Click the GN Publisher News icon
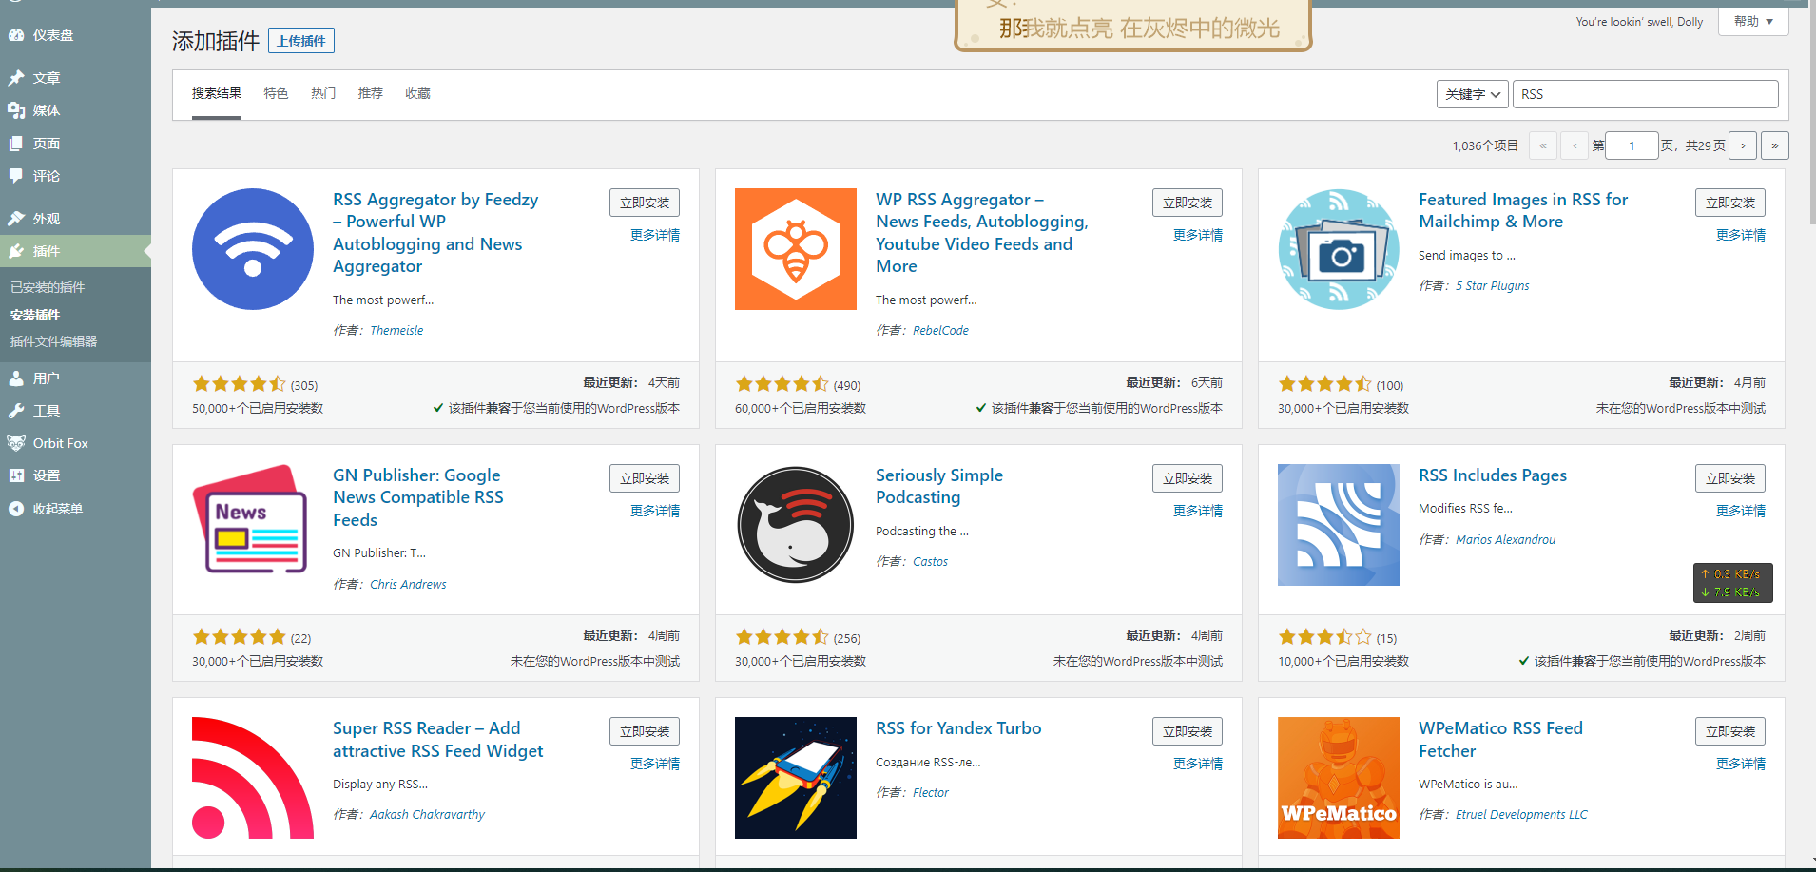1816x872 pixels. point(253,525)
